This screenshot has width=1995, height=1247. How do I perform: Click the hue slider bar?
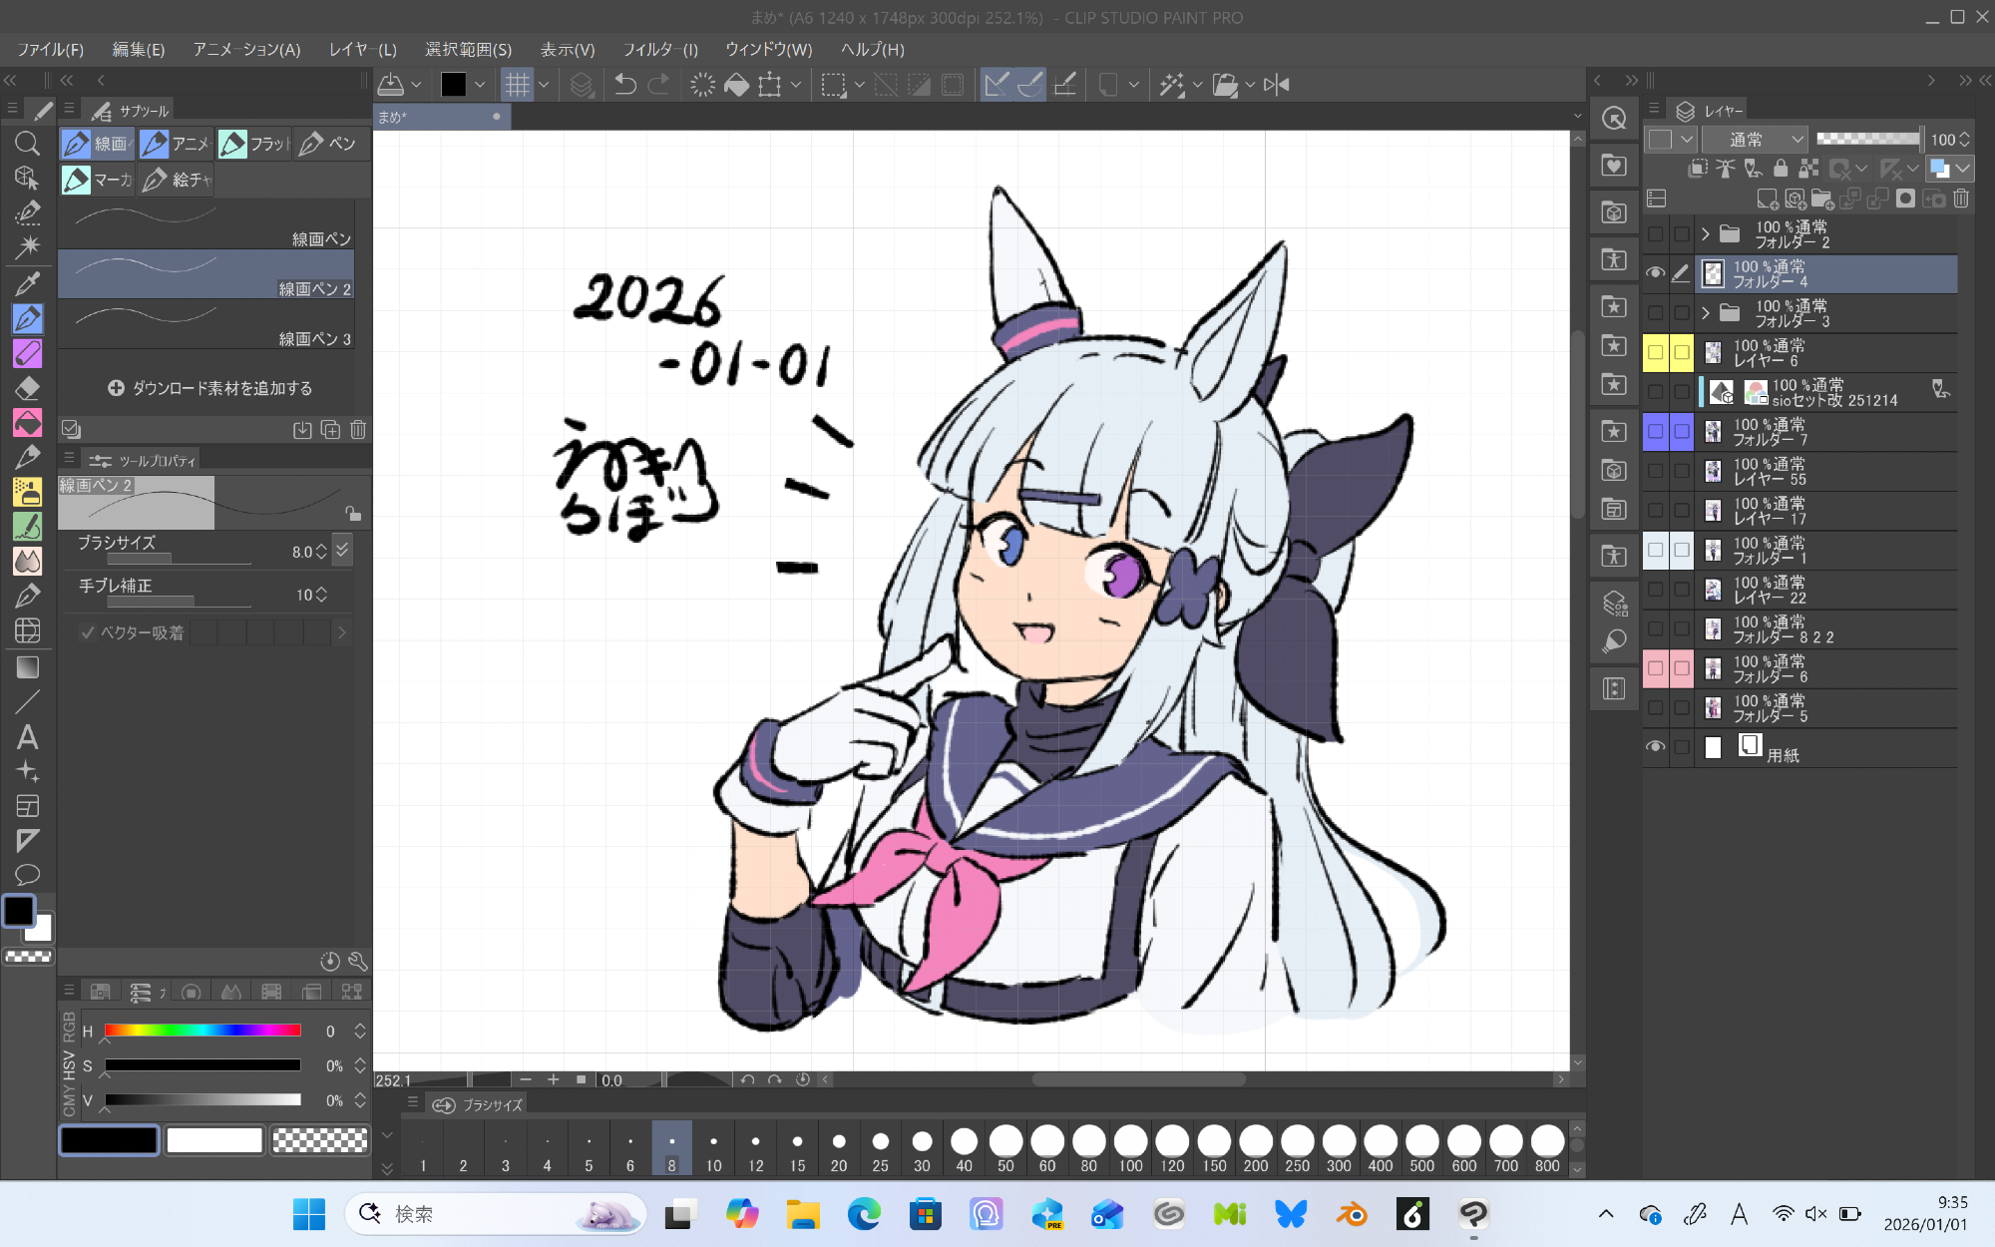pos(202,1031)
